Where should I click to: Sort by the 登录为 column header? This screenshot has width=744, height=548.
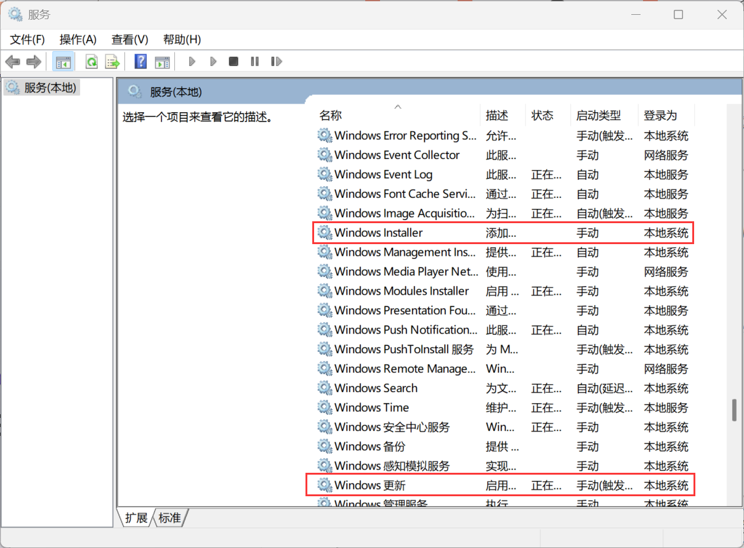[666, 115]
